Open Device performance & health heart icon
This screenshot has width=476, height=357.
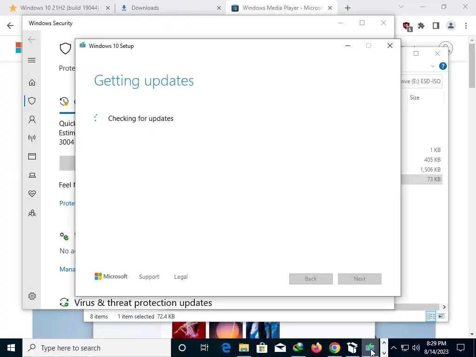(x=32, y=194)
